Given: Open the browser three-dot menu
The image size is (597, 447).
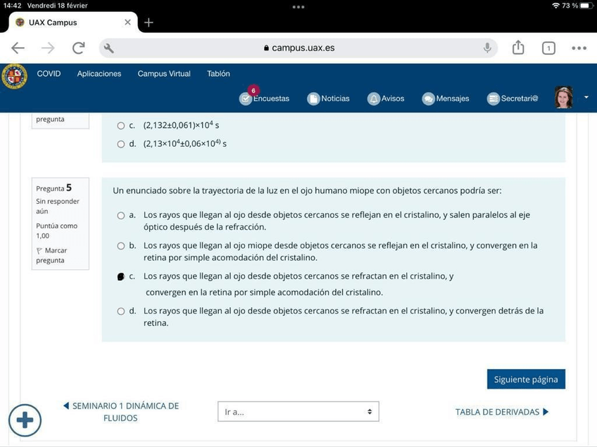Looking at the screenshot, I should coord(579,48).
